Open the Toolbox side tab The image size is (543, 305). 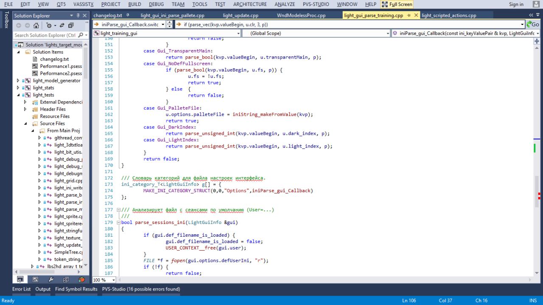point(6,20)
